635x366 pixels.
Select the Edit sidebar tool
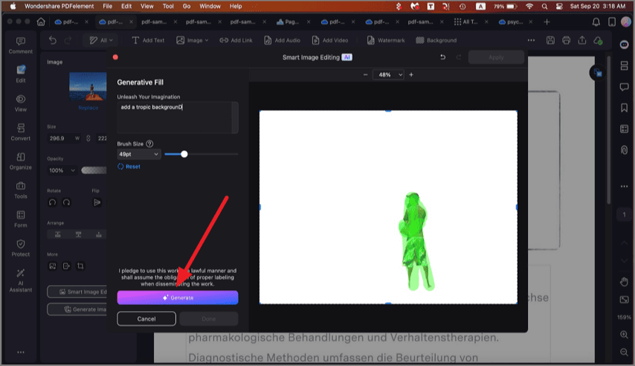click(21, 74)
